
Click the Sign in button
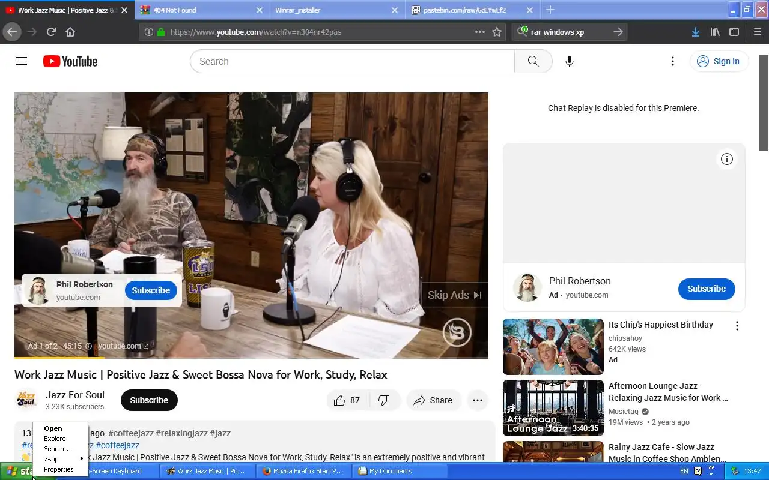(x=719, y=61)
